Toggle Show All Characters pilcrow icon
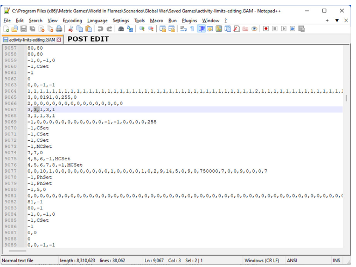Image resolution: width=356 pixels, height=267 pixels. click(192, 29)
